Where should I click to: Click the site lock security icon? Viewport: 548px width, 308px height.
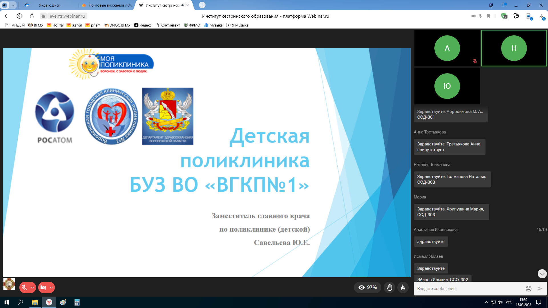coord(43,16)
